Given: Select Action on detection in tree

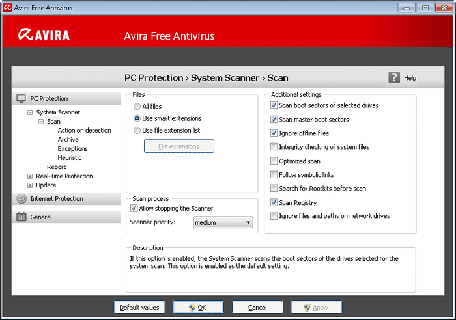Looking at the screenshot, I should point(84,130).
